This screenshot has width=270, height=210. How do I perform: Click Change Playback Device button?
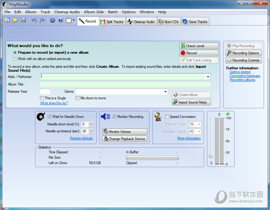click(125, 139)
